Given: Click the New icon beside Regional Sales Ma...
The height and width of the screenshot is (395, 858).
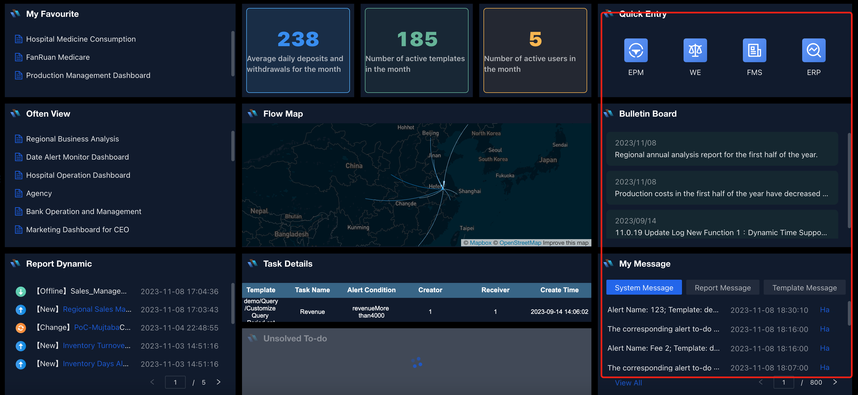Looking at the screenshot, I should click(21, 310).
